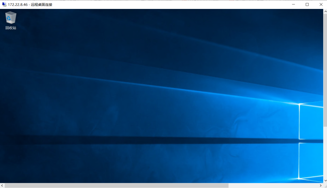Click the empty remote desktop center area

[x=160, y=95]
